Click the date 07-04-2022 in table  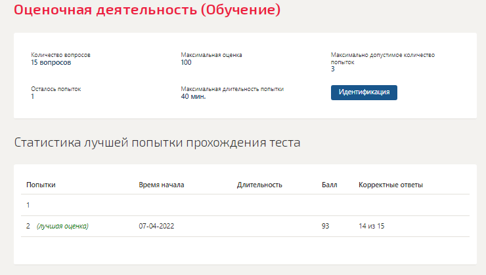point(156,226)
